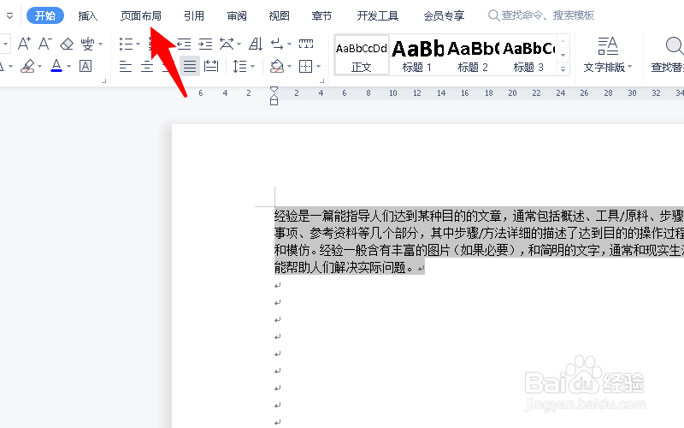Decrease font size with the A- icon
Image resolution: width=684 pixels, height=428 pixels.
coord(45,44)
